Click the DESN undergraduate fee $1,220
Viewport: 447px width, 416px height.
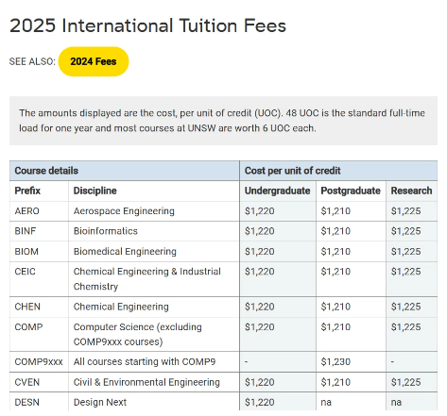pos(260,402)
